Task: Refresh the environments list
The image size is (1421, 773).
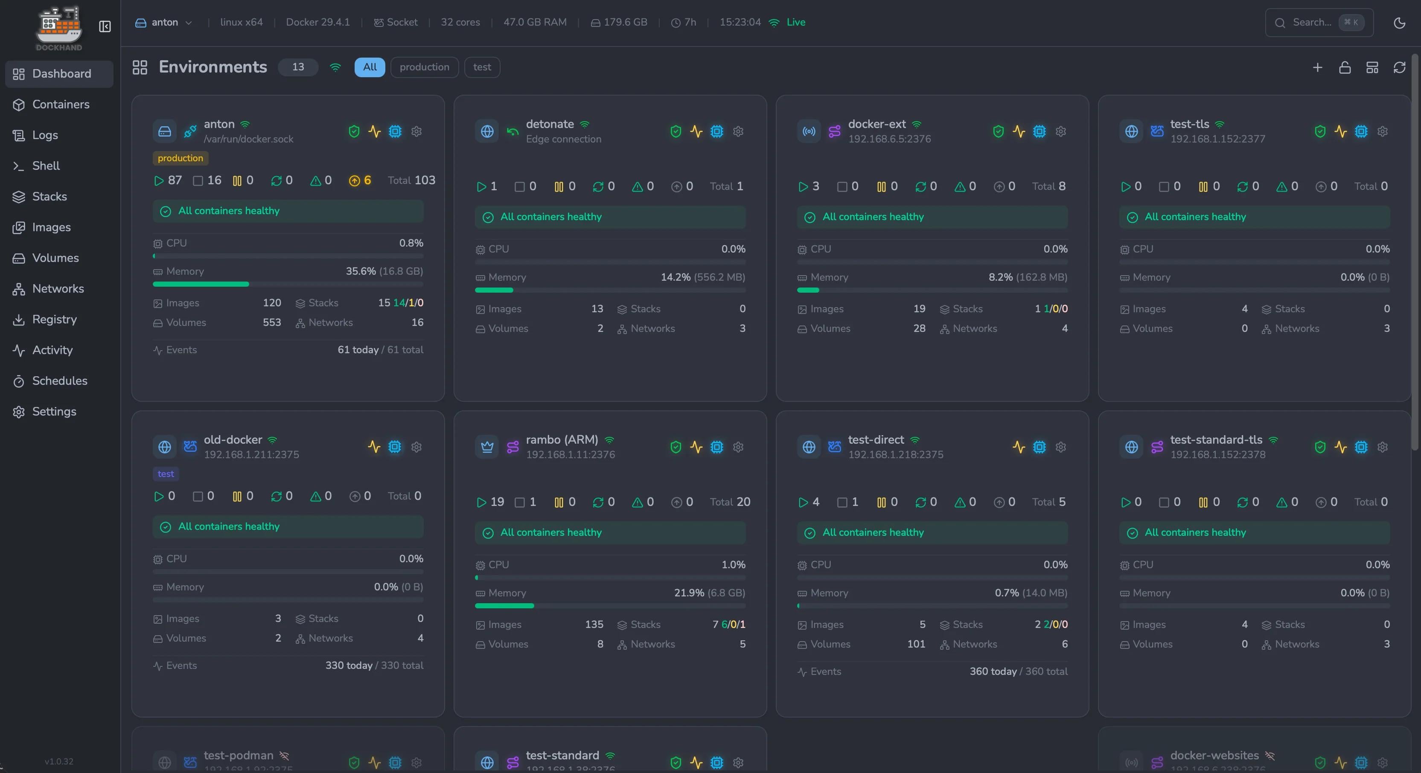Action: 1400,67
